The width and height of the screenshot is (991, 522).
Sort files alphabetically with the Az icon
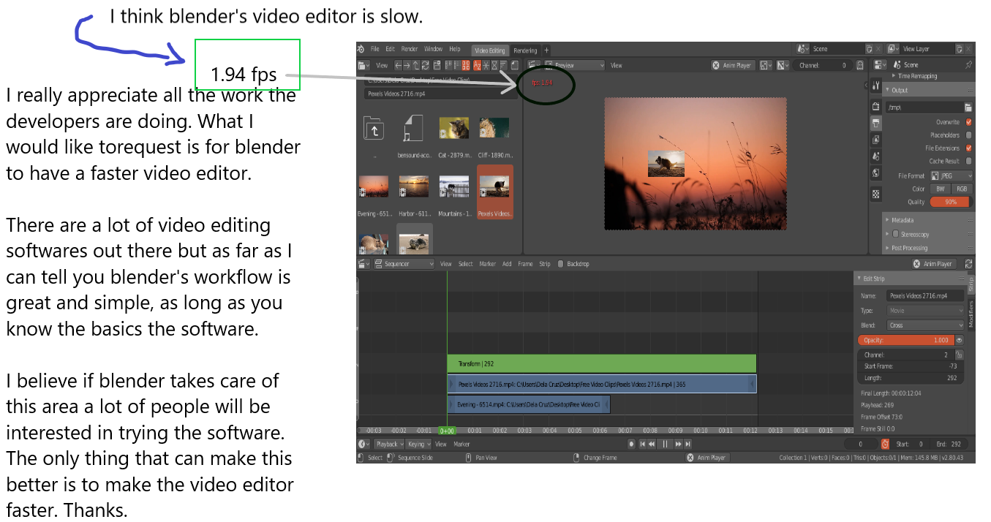pyautogui.click(x=478, y=65)
